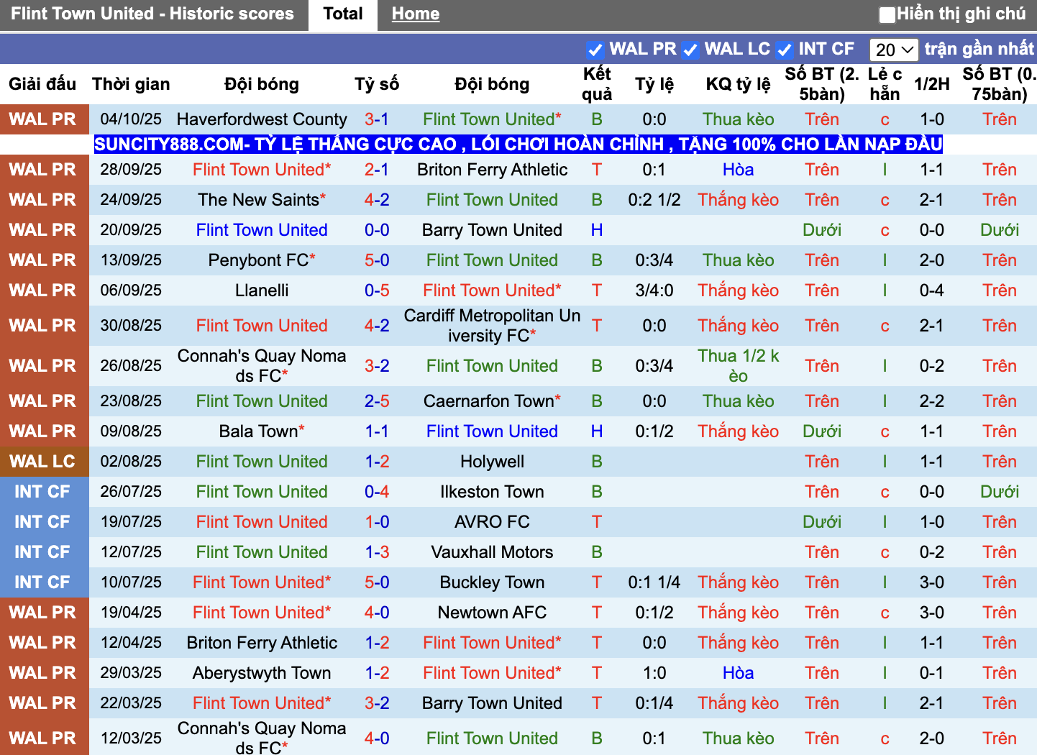Toggle the WAL PR checkbox
Screen dimensions: 1037x755
coord(595,50)
